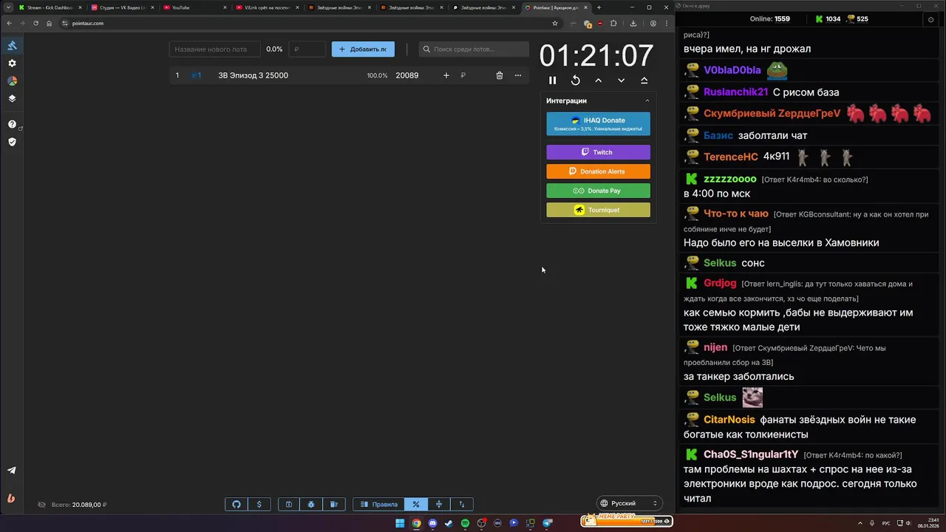The width and height of the screenshot is (946, 532).
Task: Click the double-up timer arrow icon
Action: click(644, 81)
